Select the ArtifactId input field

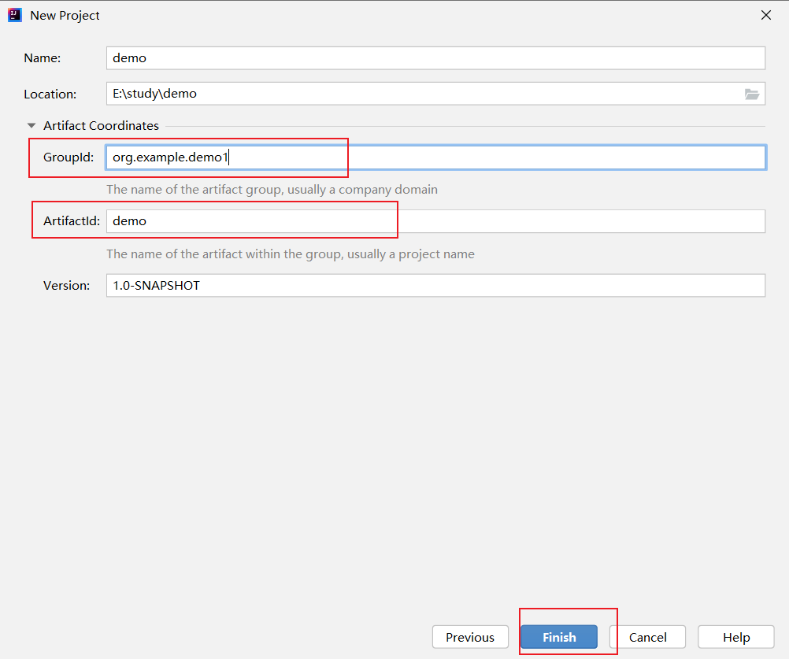[435, 221]
